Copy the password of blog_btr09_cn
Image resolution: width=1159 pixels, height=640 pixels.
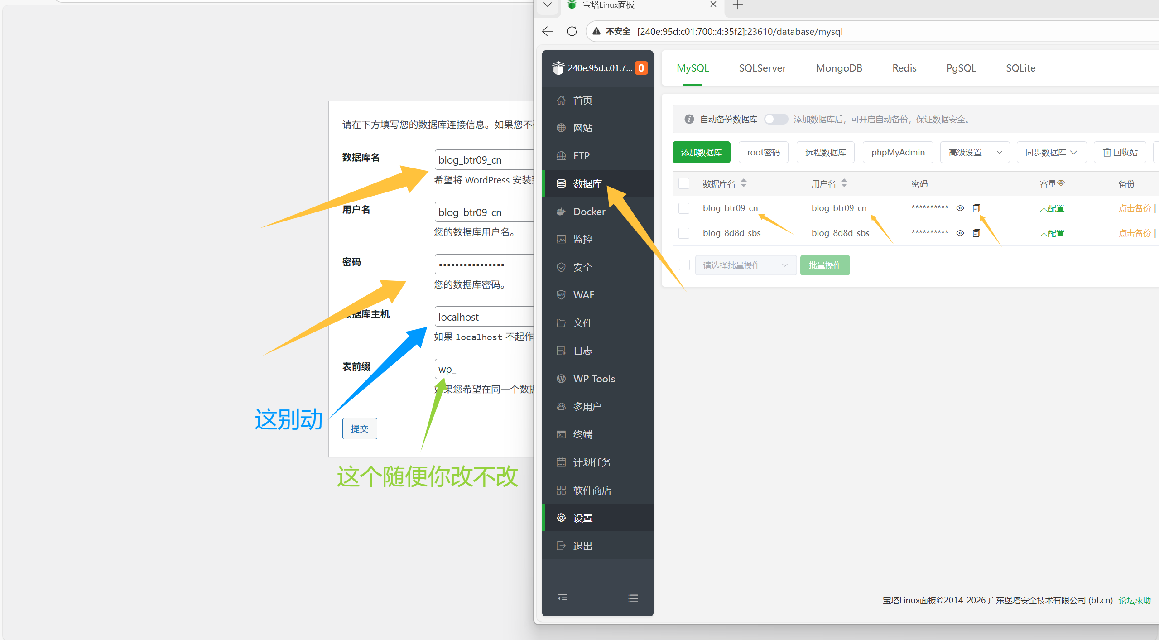pyautogui.click(x=976, y=207)
